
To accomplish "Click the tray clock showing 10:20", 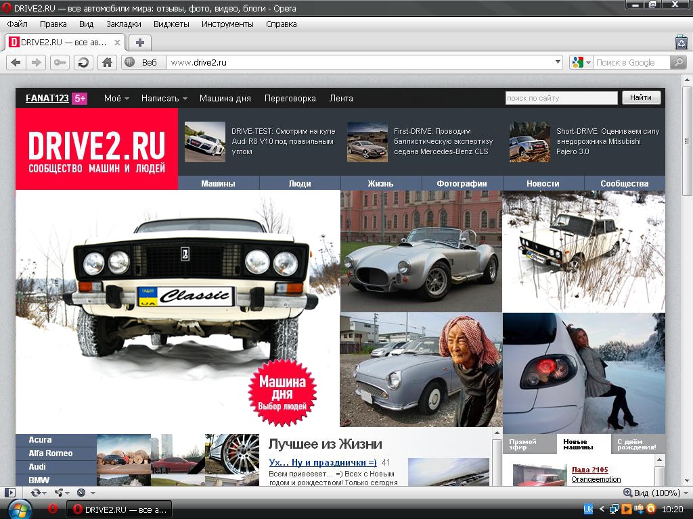I will [672, 510].
